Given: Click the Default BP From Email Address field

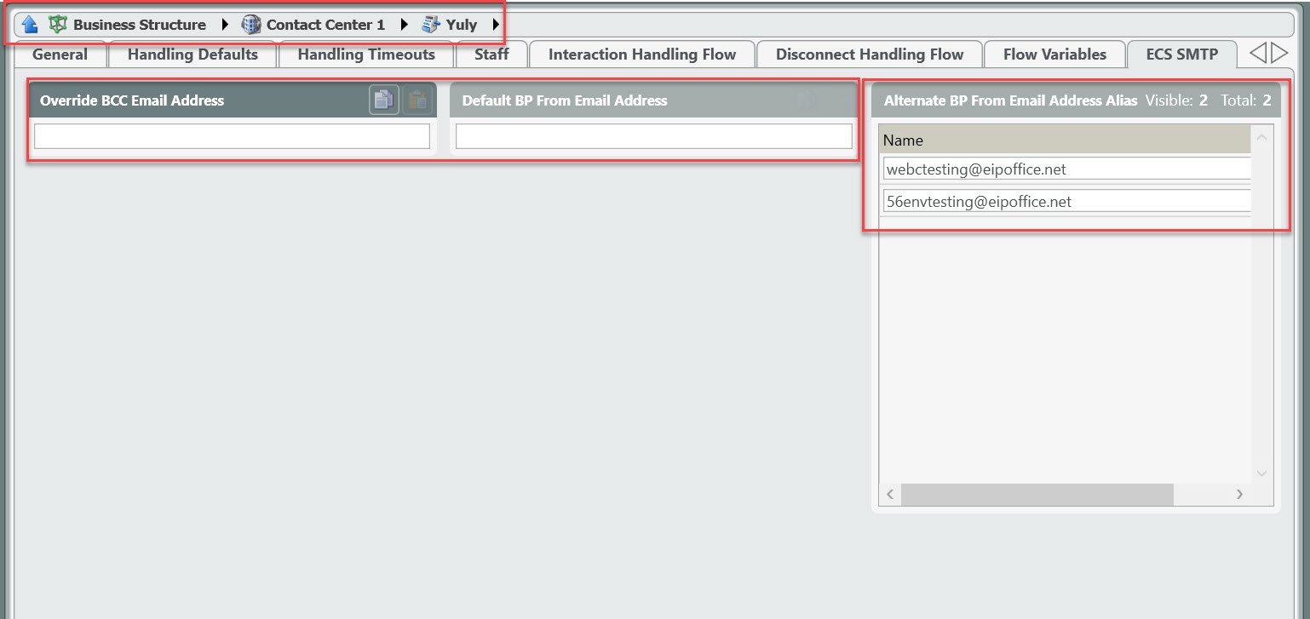Looking at the screenshot, I should point(653,136).
